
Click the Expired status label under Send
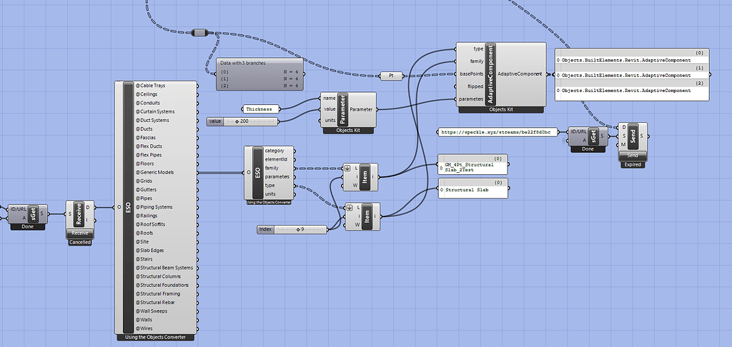pyautogui.click(x=633, y=165)
